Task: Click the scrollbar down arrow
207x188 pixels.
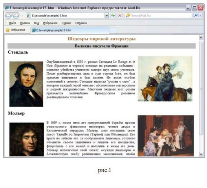Action: [201, 154]
